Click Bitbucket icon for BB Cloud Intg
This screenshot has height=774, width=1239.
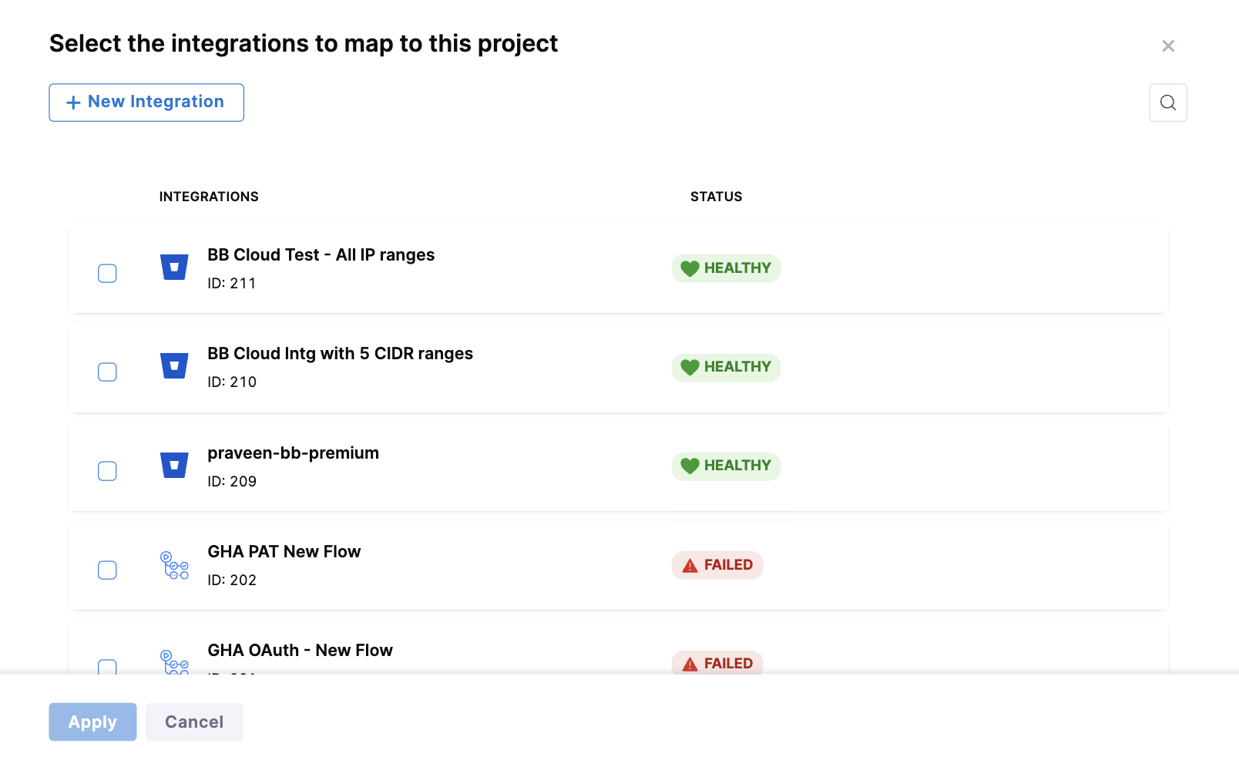174,366
